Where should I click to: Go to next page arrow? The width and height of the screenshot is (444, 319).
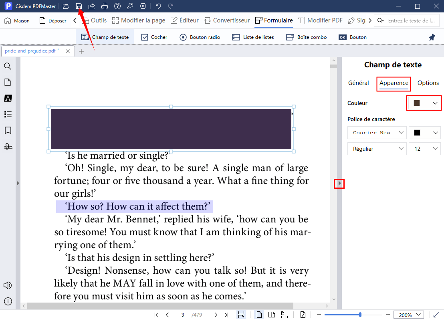pos(216,315)
